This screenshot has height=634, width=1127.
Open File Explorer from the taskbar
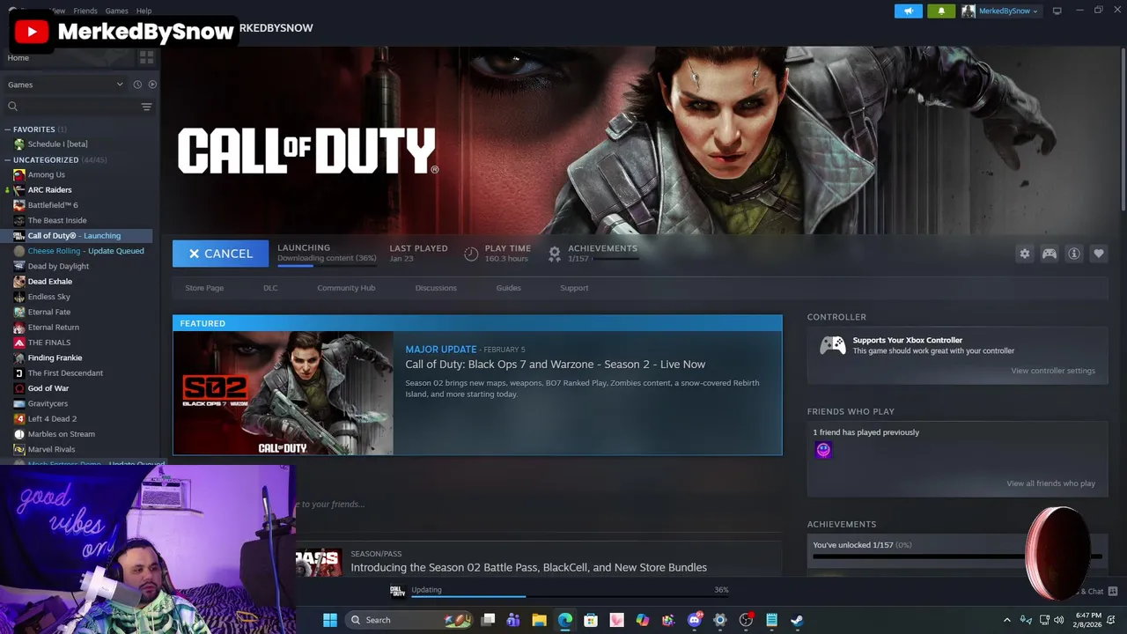tap(540, 620)
